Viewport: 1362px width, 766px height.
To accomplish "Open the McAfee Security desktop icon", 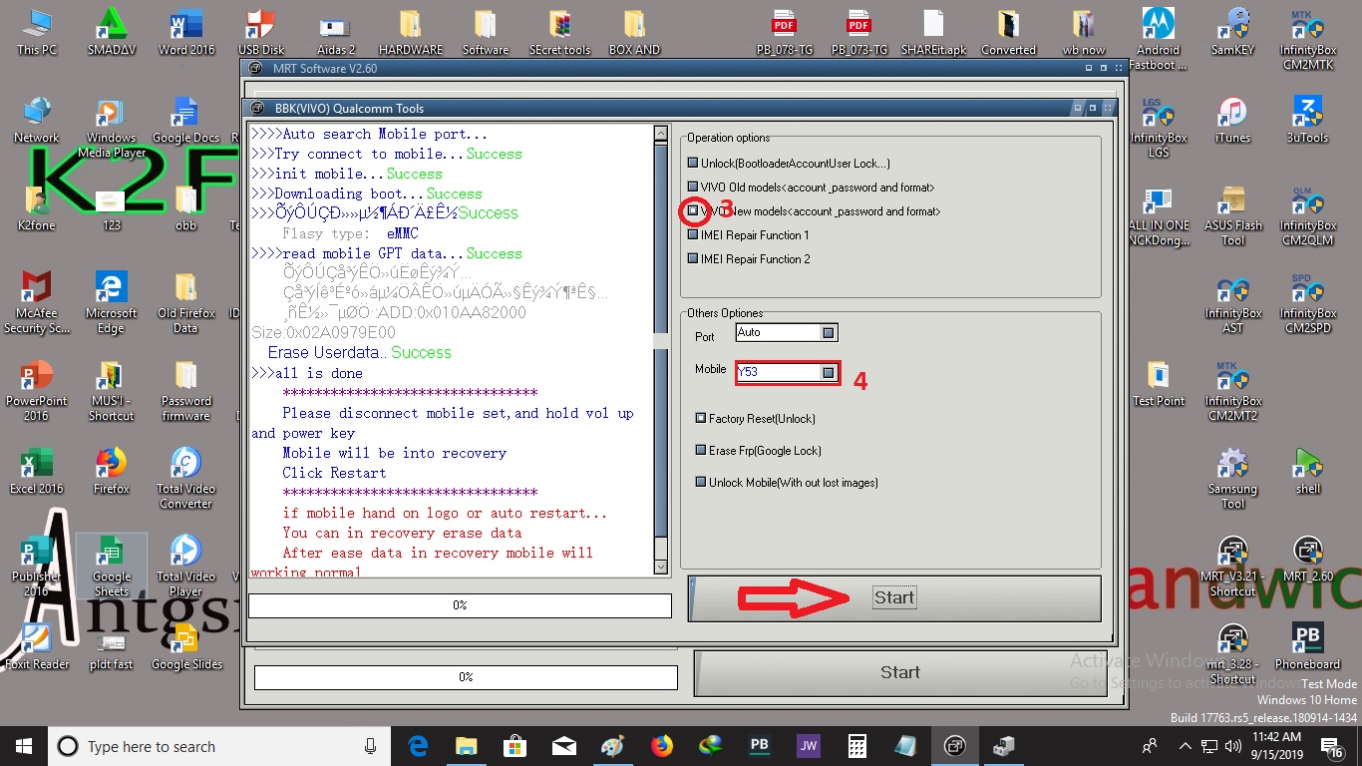I will 37,301.
